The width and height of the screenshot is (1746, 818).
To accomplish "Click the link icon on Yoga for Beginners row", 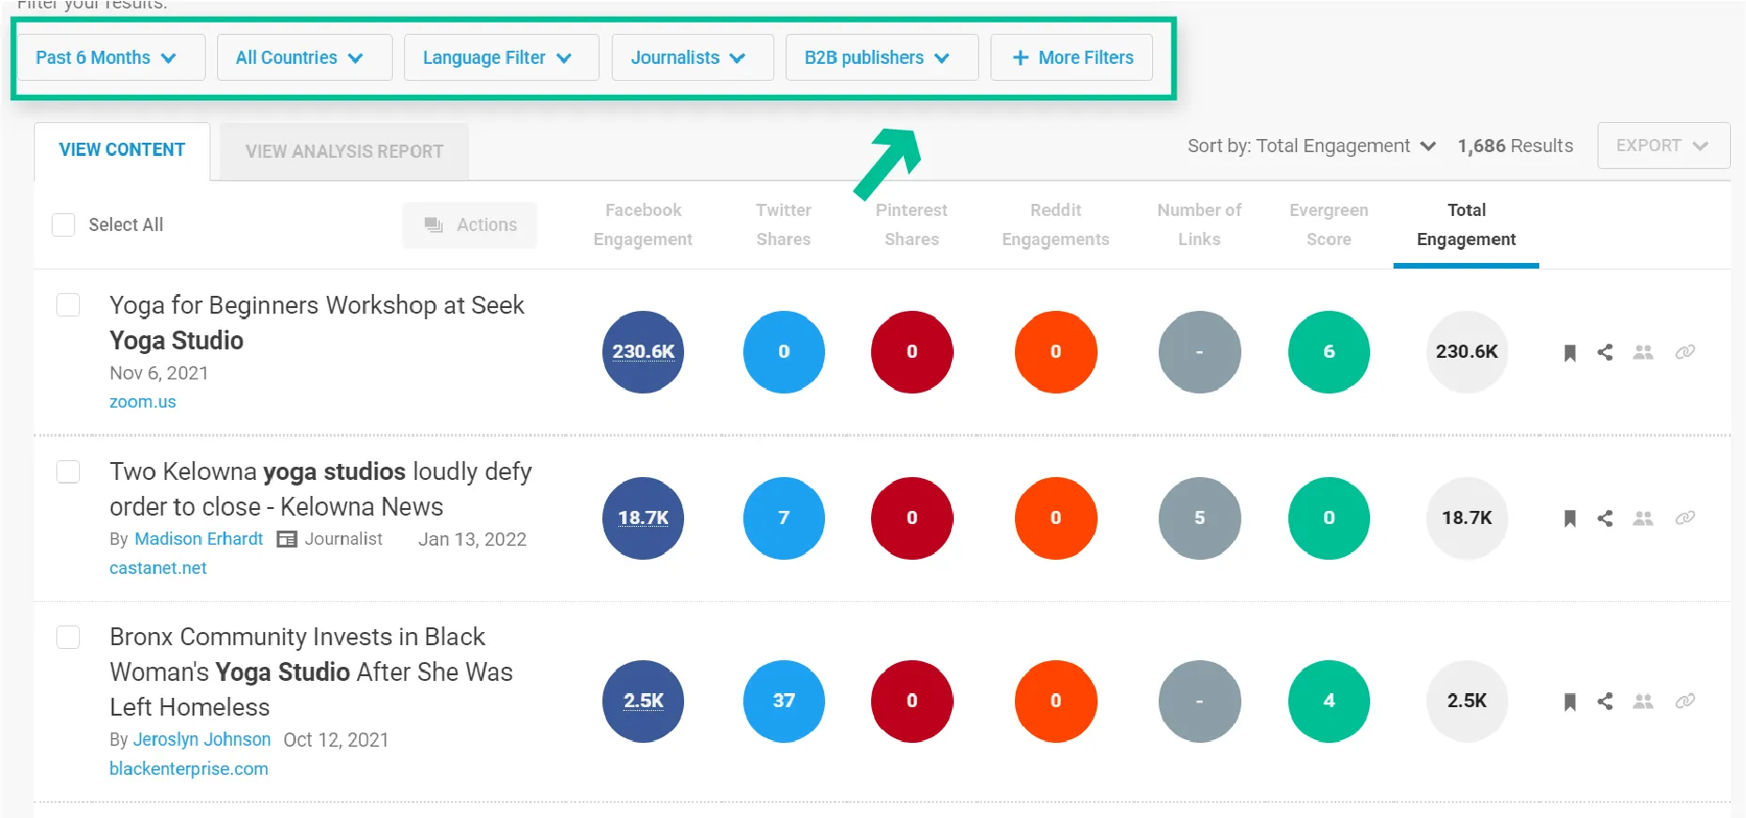I will coord(1685,352).
